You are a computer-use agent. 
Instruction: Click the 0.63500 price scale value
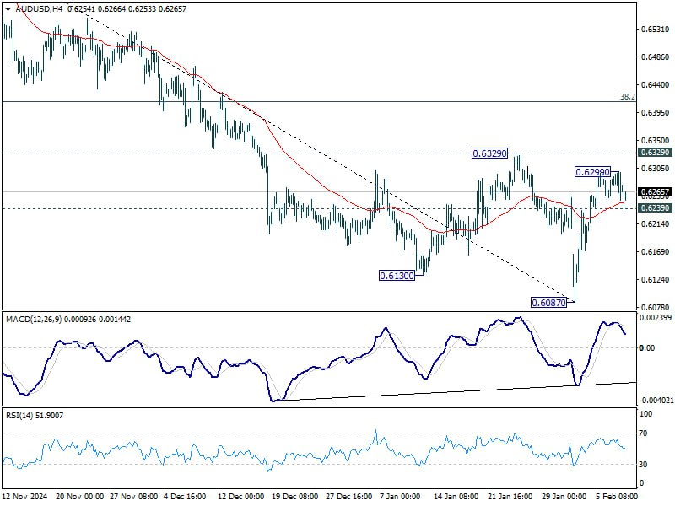pyautogui.click(x=656, y=140)
